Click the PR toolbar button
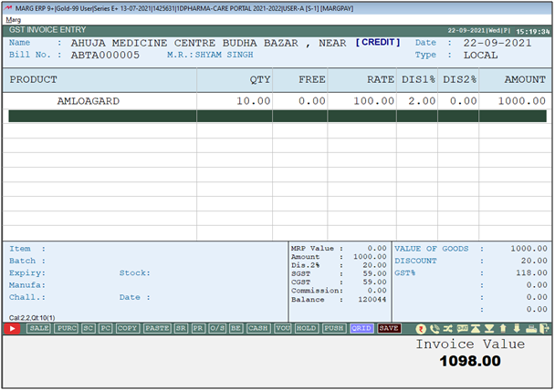 (198, 328)
